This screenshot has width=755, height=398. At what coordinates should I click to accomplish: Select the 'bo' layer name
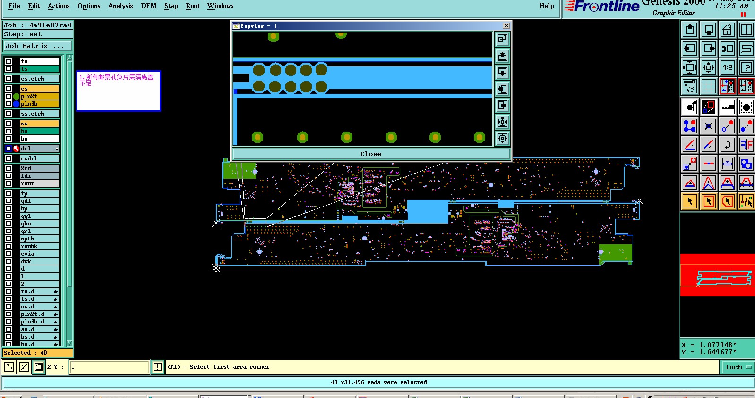point(40,139)
